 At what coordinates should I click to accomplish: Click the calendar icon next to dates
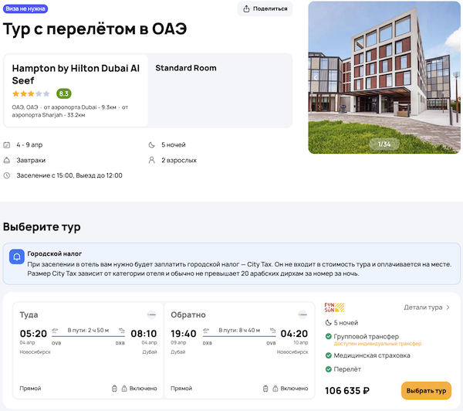point(7,144)
